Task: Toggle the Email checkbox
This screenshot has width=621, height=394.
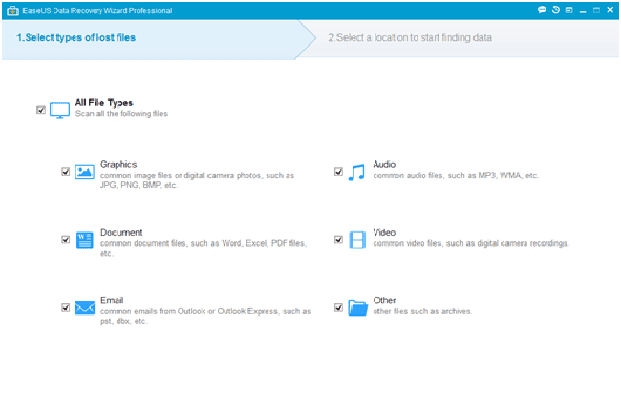Action: (x=65, y=307)
